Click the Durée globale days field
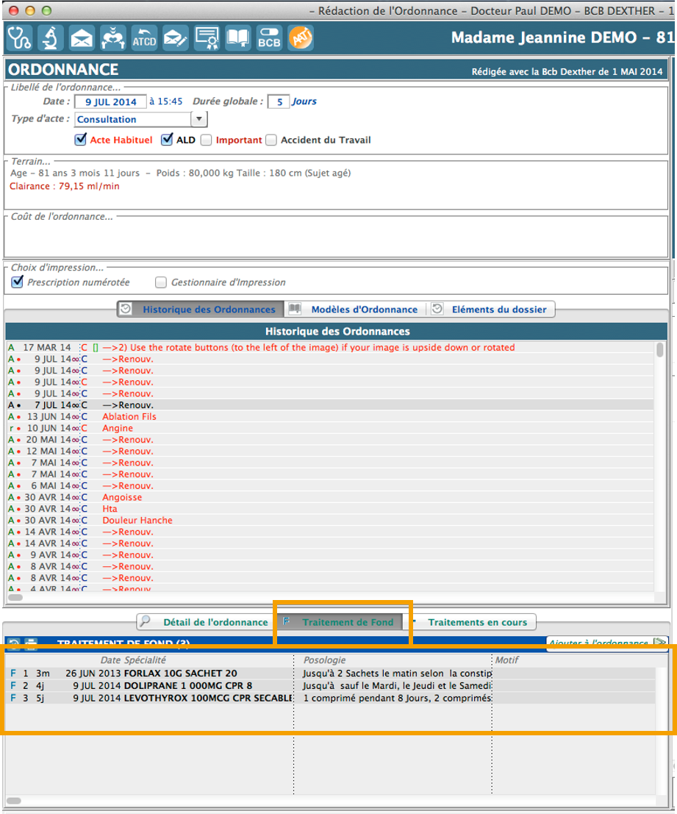Viewport: 677px width, 814px height. coord(278,101)
